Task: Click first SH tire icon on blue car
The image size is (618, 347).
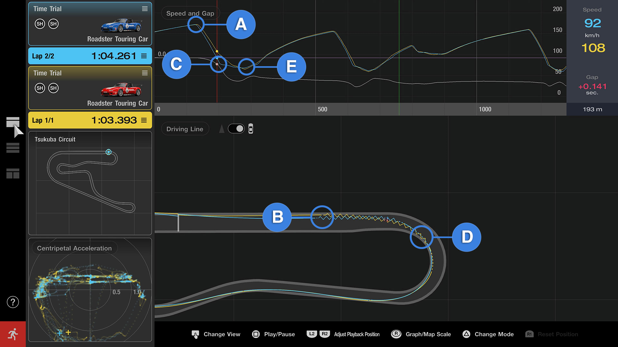Action: [40, 24]
